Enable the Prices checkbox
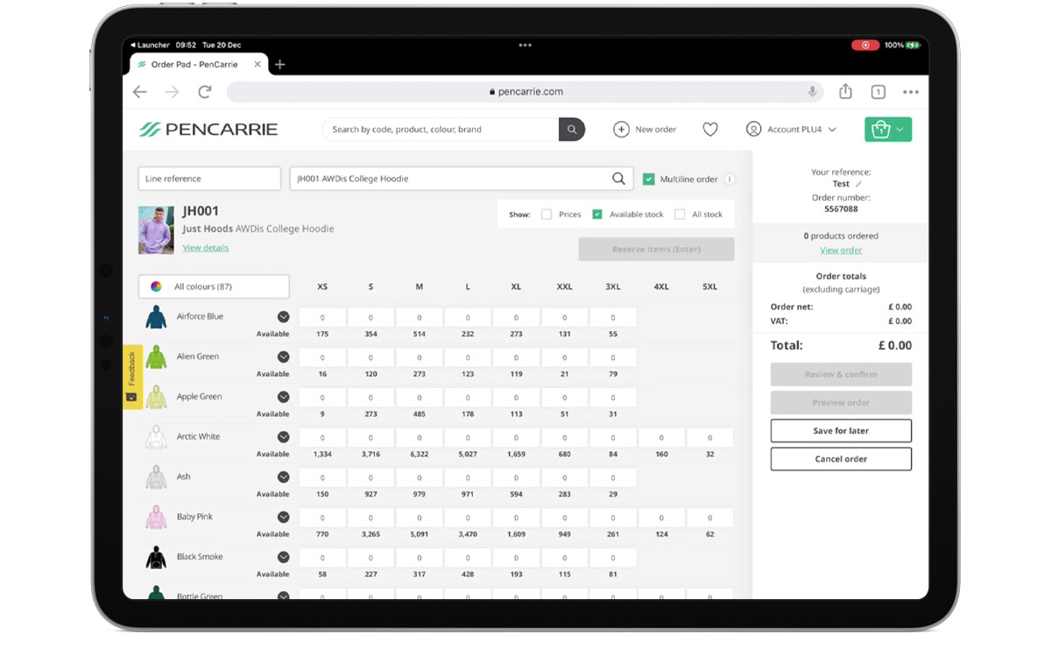 (547, 214)
